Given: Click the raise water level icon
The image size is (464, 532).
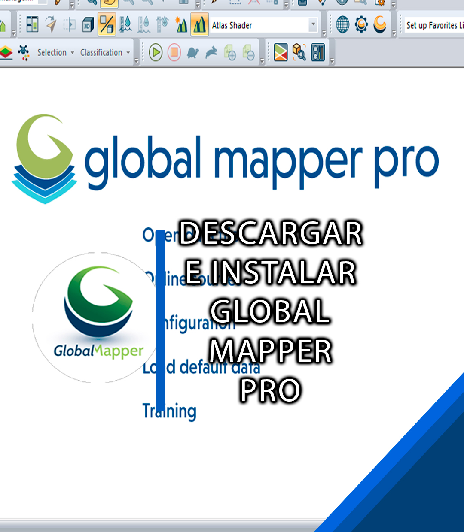Looking at the screenshot, I should (x=125, y=24).
